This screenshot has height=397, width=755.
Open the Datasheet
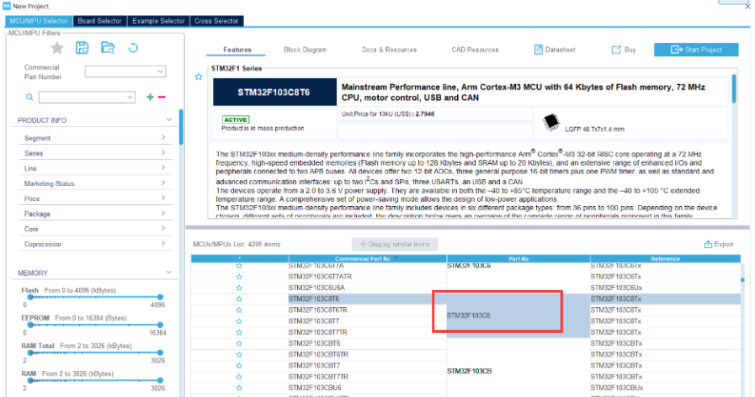[555, 50]
